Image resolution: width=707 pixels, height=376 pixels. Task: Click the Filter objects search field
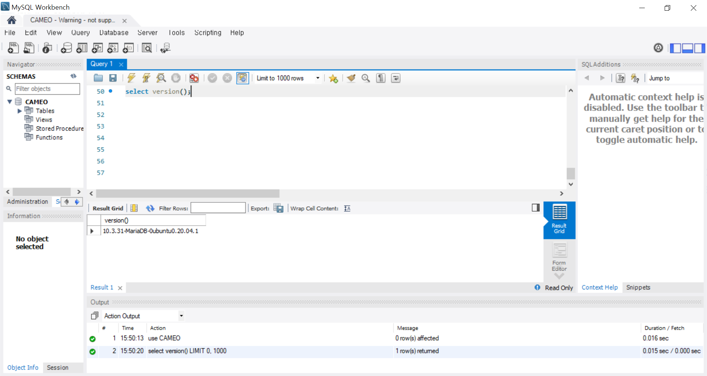(x=47, y=89)
